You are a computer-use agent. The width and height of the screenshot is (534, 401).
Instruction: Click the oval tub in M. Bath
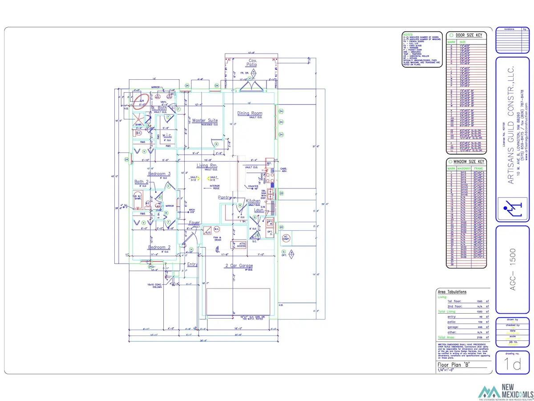pos(142,101)
